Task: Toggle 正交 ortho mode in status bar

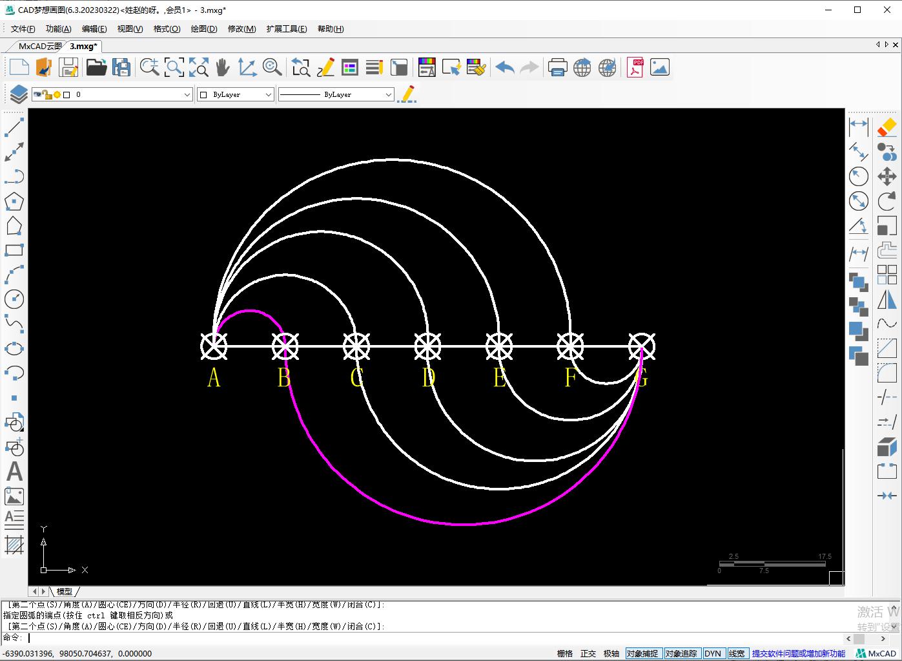Action: (x=588, y=653)
